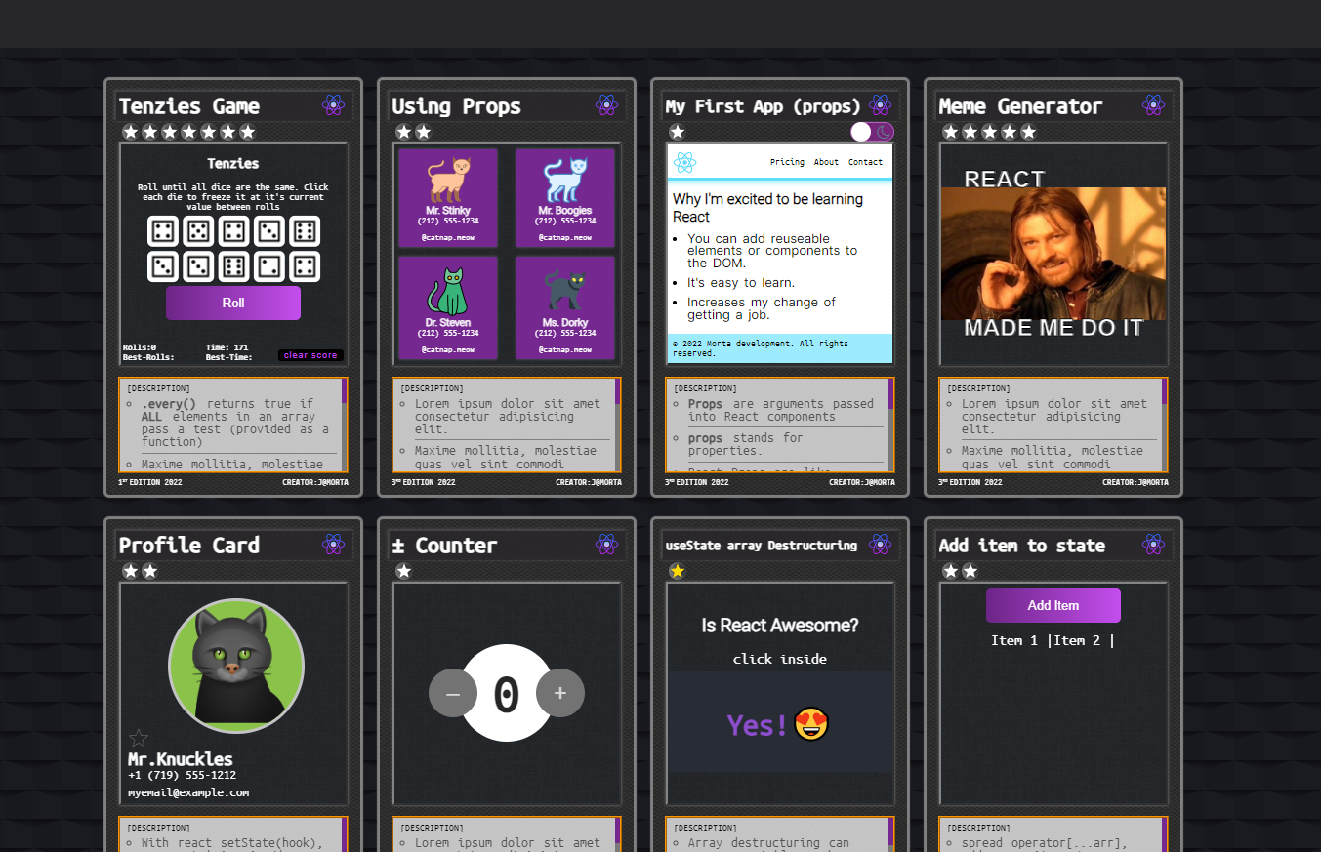Viewport: 1321px width, 852px height.
Task: Click @catnap.meow under Mr. Stinky
Action: click(x=448, y=237)
